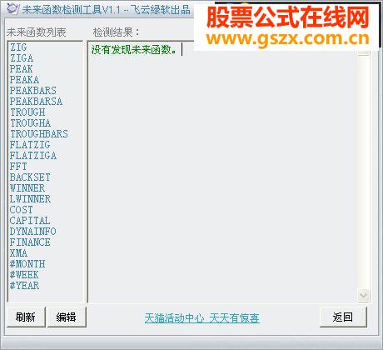Select FFT in the function list
The height and width of the screenshot is (350, 383).
pos(18,167)
